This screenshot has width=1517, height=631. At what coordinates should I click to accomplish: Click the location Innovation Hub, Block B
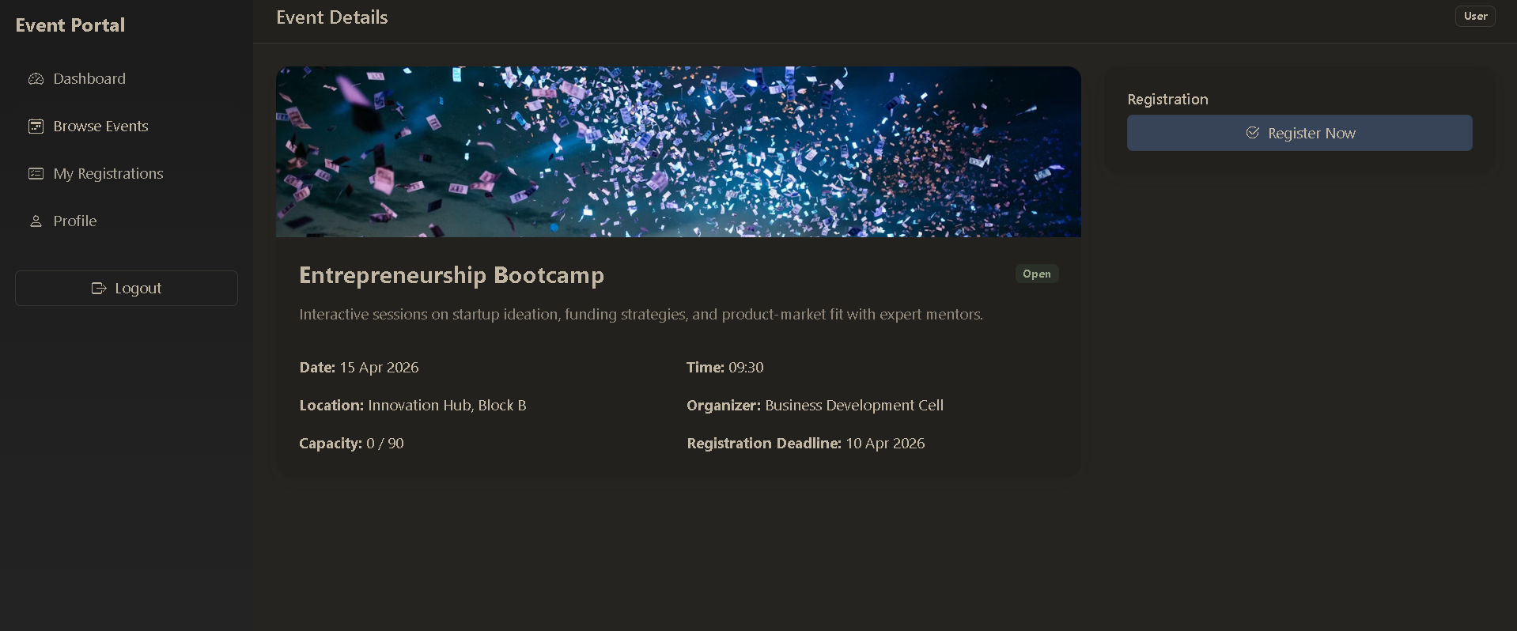point(447,406)
